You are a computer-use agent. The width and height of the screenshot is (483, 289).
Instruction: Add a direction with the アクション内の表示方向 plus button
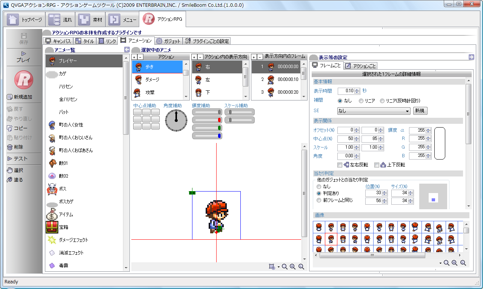click(194, 57)
